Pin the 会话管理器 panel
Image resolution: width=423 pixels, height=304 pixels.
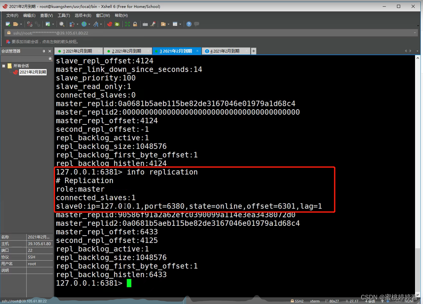[44, 51]
